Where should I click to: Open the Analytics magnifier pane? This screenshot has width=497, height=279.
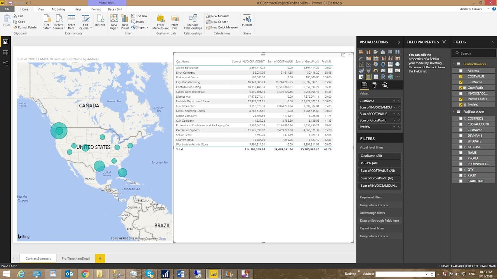pyautogui.click(x=385, y=85)
